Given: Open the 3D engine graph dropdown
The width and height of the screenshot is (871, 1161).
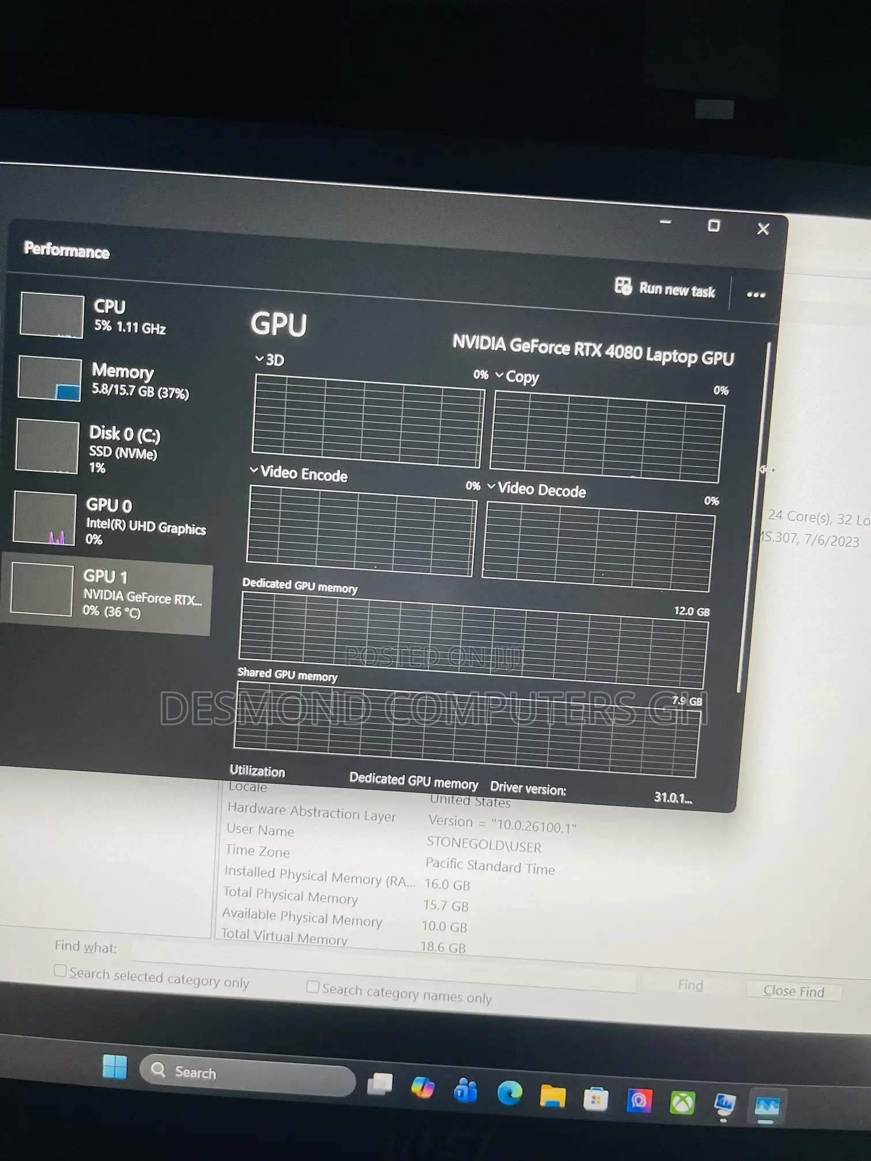Looking at the screenshot, I should 270,360.
